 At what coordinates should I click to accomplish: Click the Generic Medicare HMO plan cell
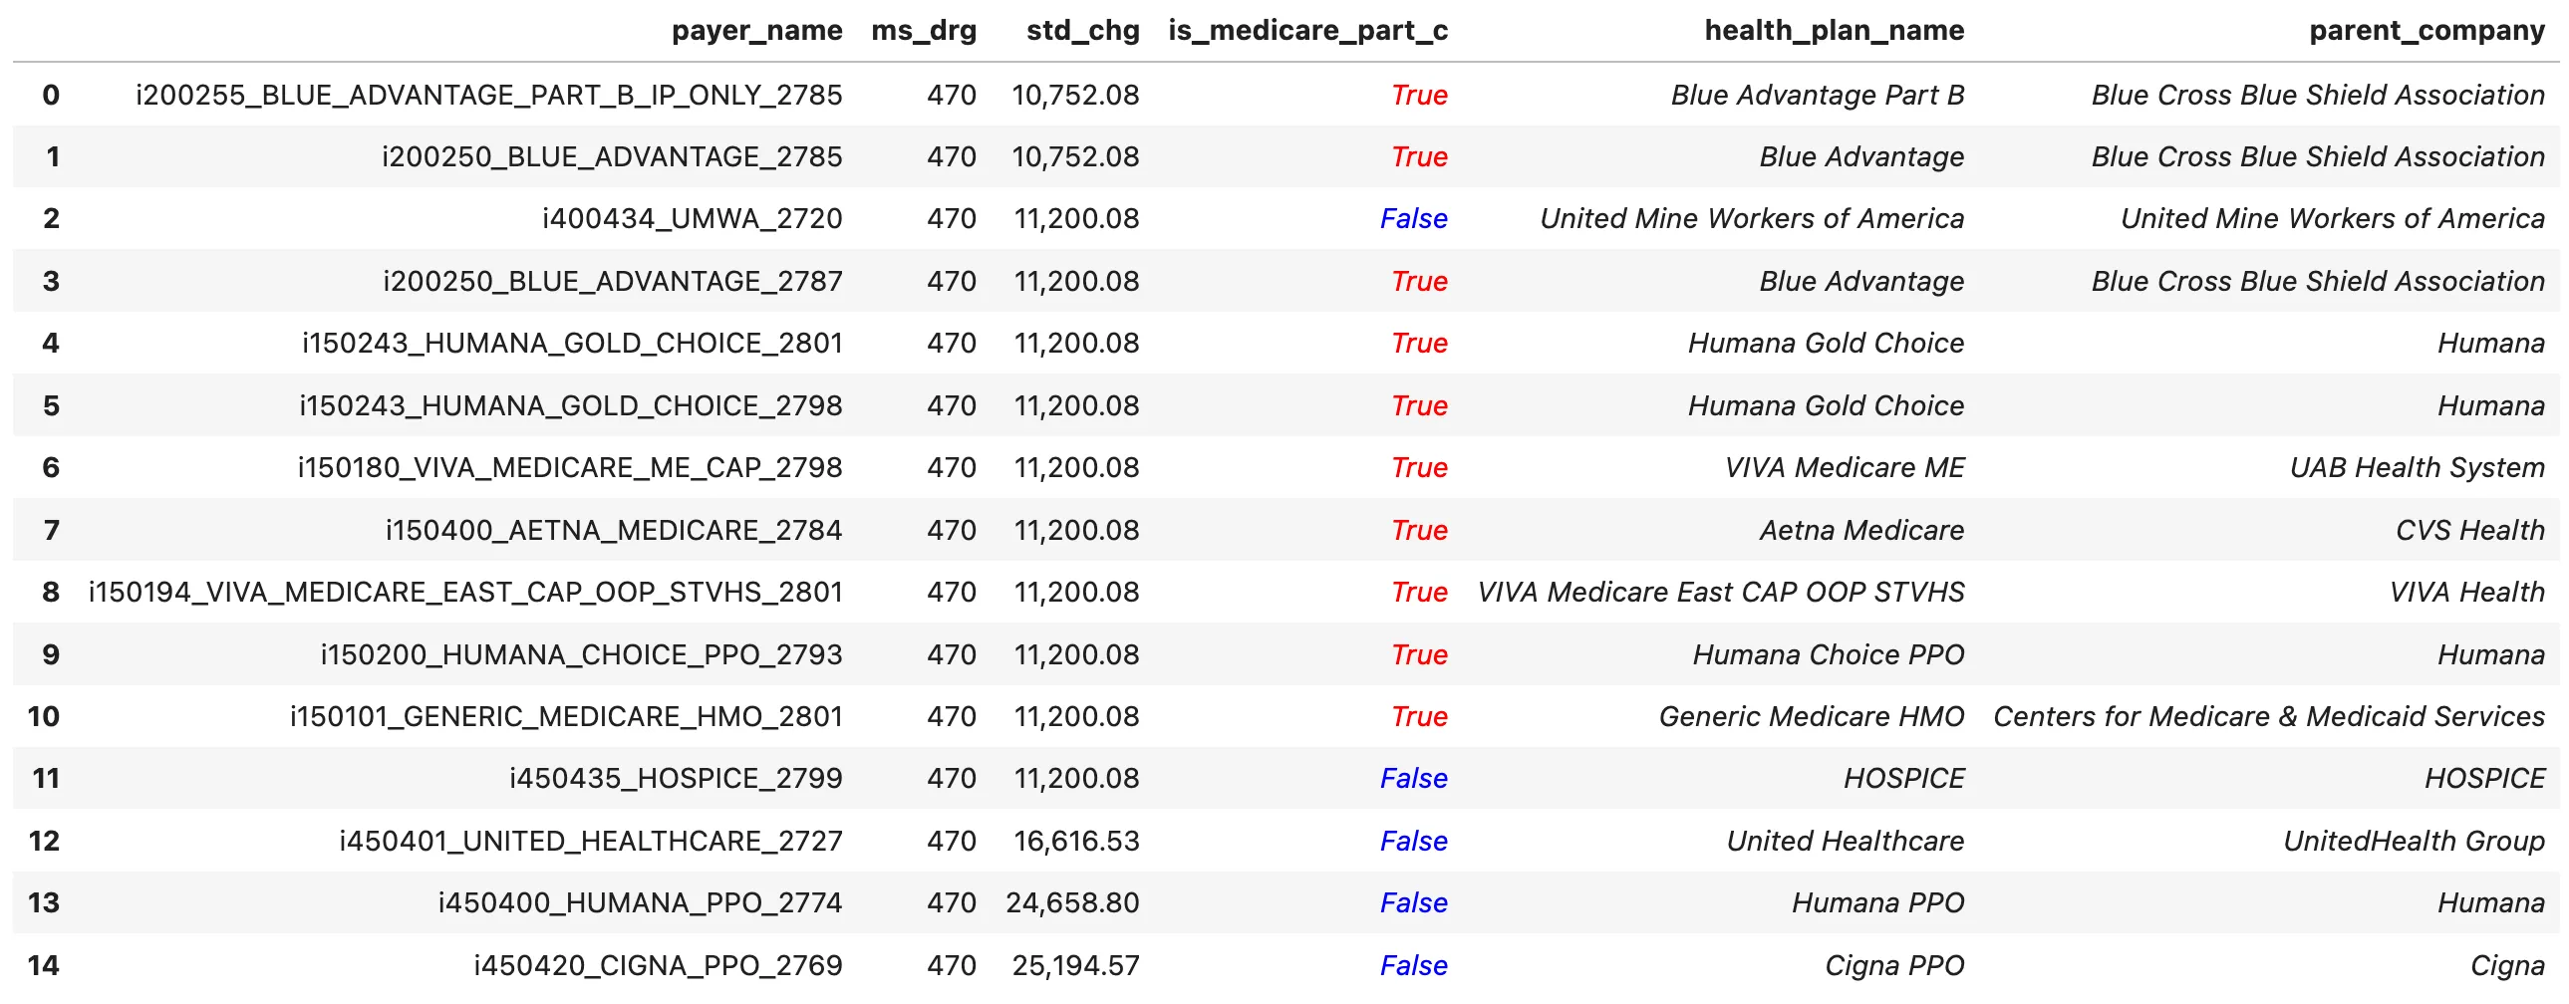[1811, 717]
